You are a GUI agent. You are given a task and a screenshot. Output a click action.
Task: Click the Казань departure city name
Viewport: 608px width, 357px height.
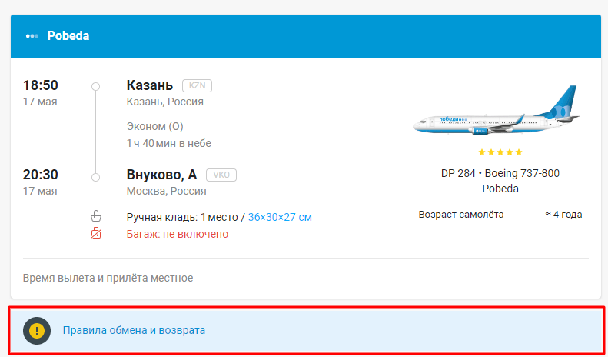pos(151,85)
